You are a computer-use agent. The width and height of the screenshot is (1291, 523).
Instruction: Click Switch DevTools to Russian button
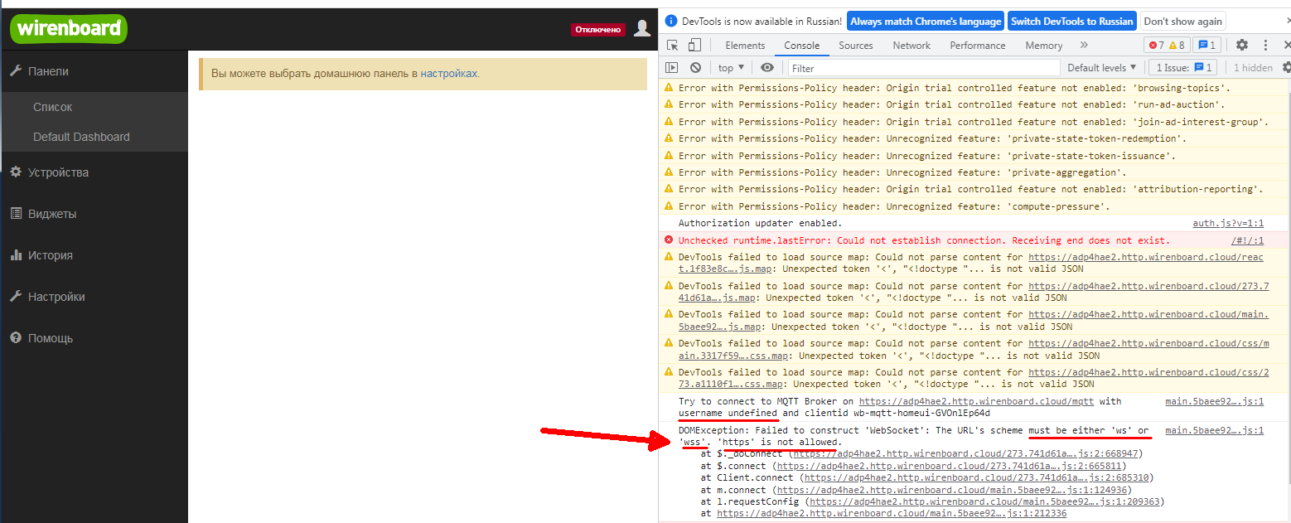coord(1071,22)
